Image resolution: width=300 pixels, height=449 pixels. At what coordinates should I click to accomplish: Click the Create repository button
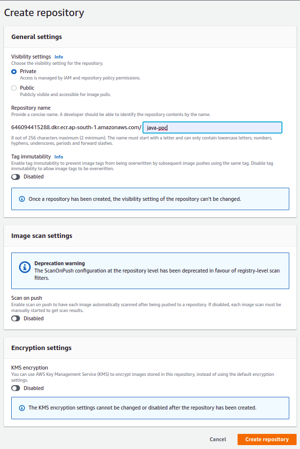[x=266, y=439]
